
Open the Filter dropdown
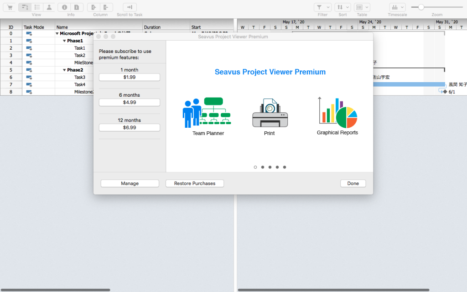tap(322, 7)
